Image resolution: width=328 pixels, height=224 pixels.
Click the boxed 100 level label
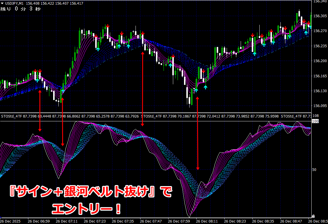[315, 121]
